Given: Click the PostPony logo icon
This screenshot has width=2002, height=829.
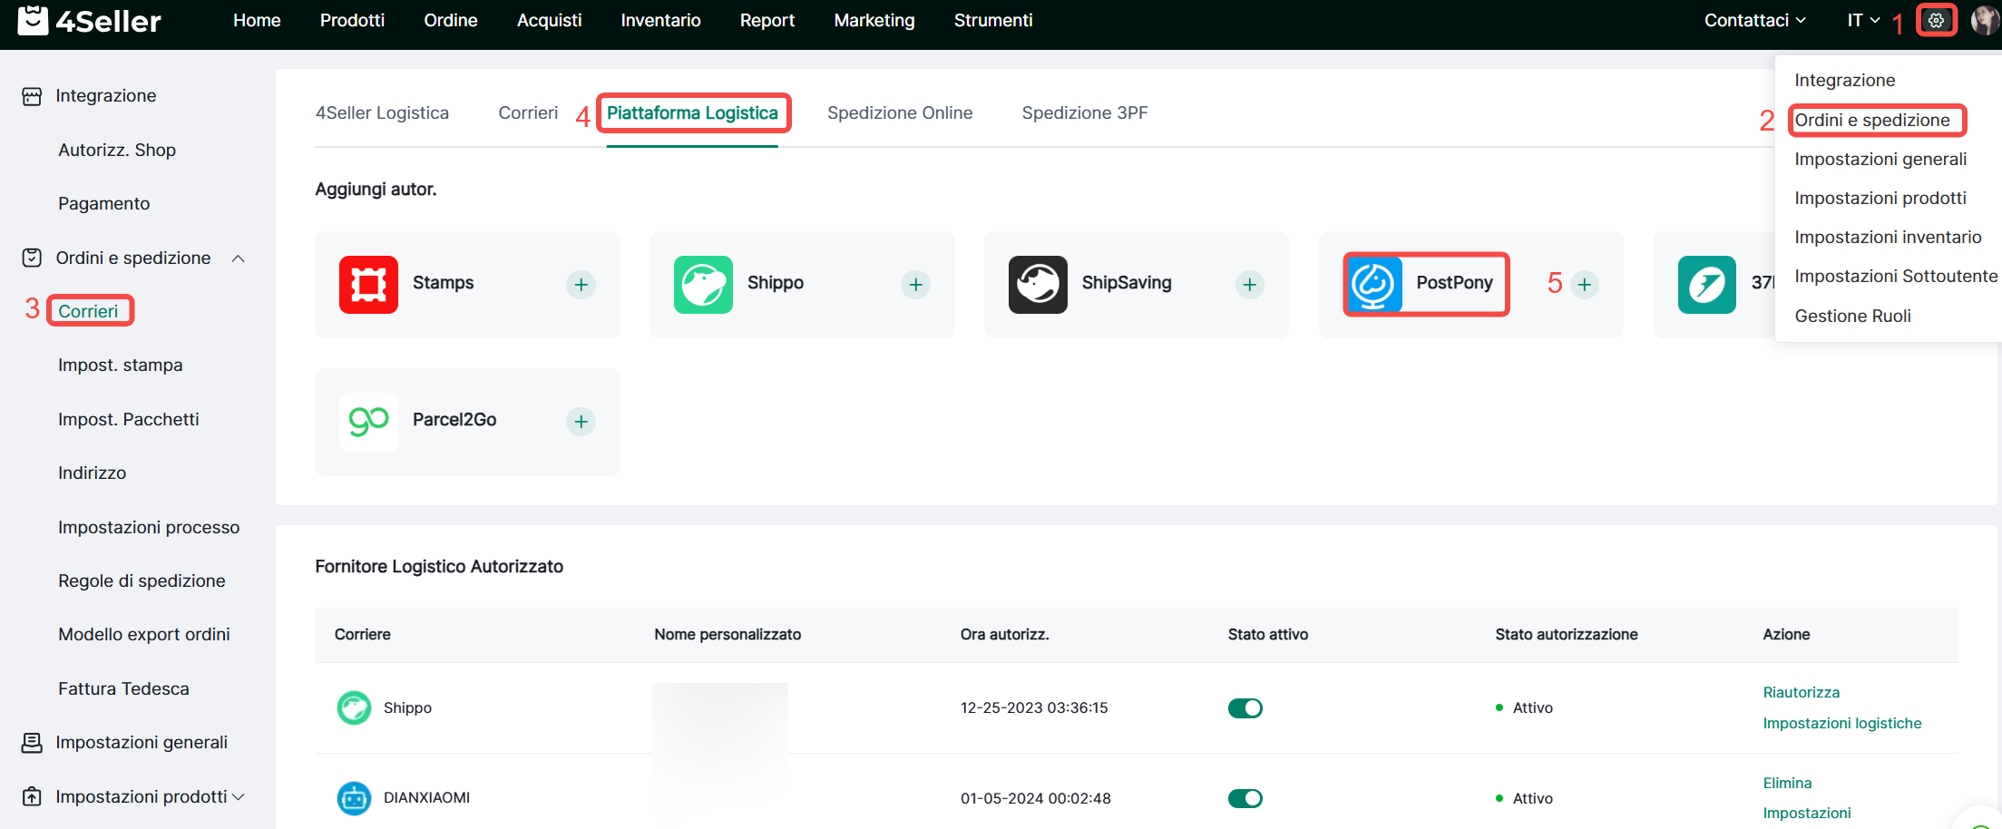Looking at the screenshot, I should tap(1373, 284).
